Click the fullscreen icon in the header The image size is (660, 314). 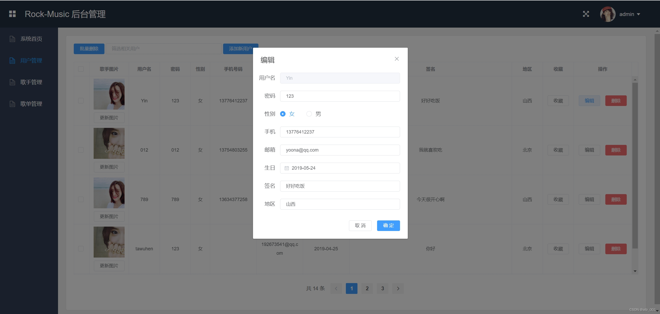click(586, 14)
